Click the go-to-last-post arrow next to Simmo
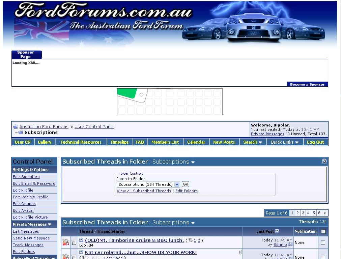 click(290, 244)
